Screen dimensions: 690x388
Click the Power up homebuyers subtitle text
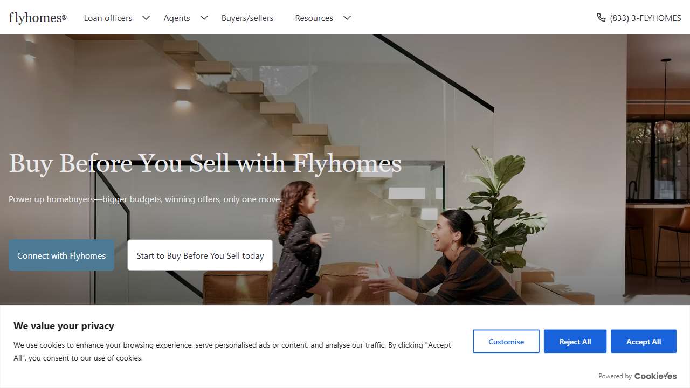(145, 199)
